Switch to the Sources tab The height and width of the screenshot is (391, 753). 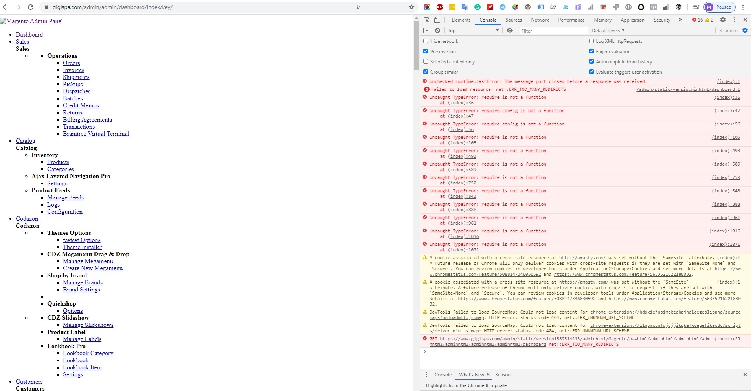[513, 20]
